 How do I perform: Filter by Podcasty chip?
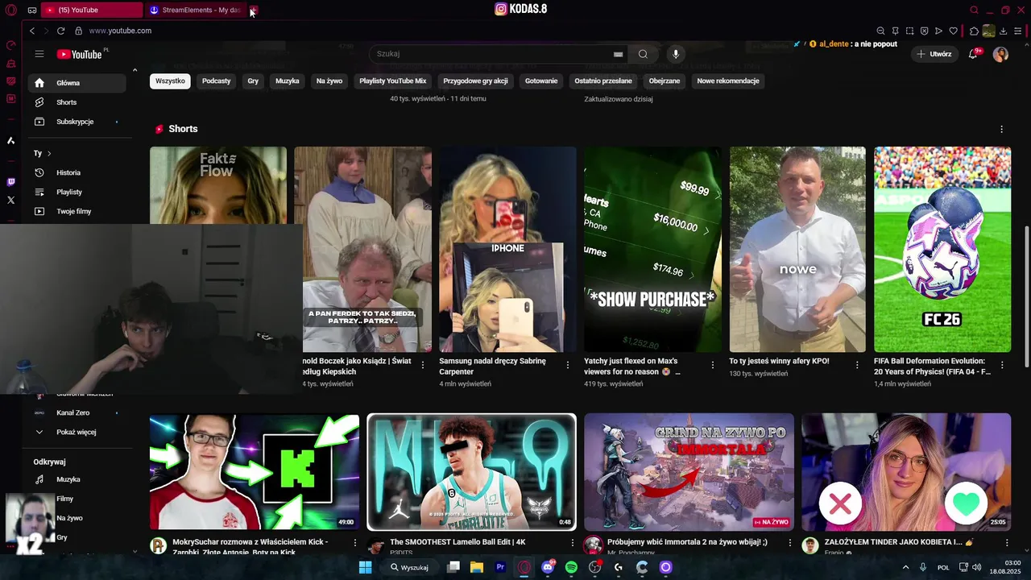click(216, 81)
